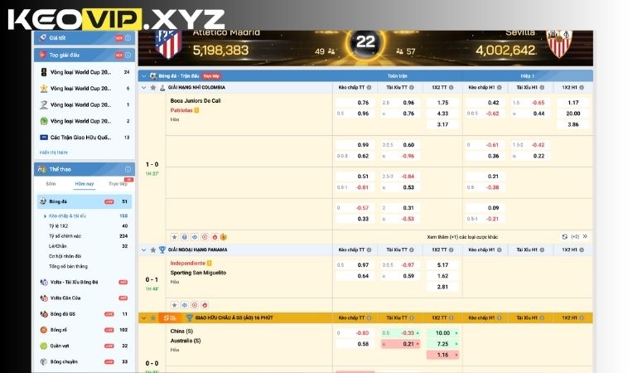Star the Giải Ngoại Hạng Panama league
Screen dimensions: 628x373
coord(152,249)
